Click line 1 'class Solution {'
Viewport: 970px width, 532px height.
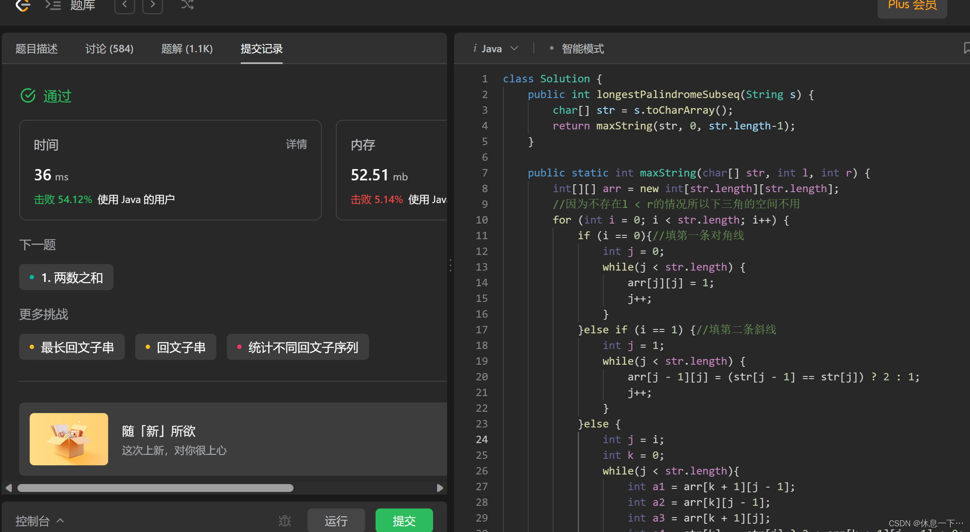pos(553,79)
